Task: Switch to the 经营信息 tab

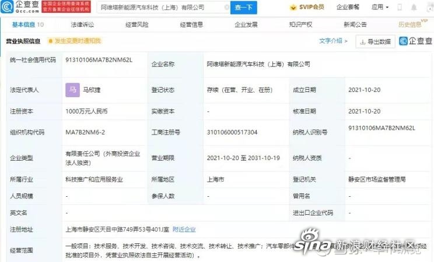Action: click(191, 24)
